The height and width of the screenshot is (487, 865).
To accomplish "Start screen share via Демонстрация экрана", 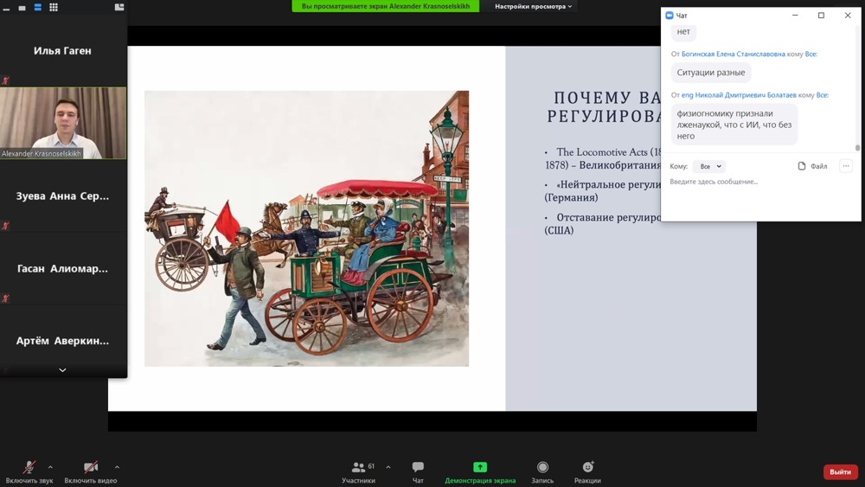I will click(x=480, y=472).
